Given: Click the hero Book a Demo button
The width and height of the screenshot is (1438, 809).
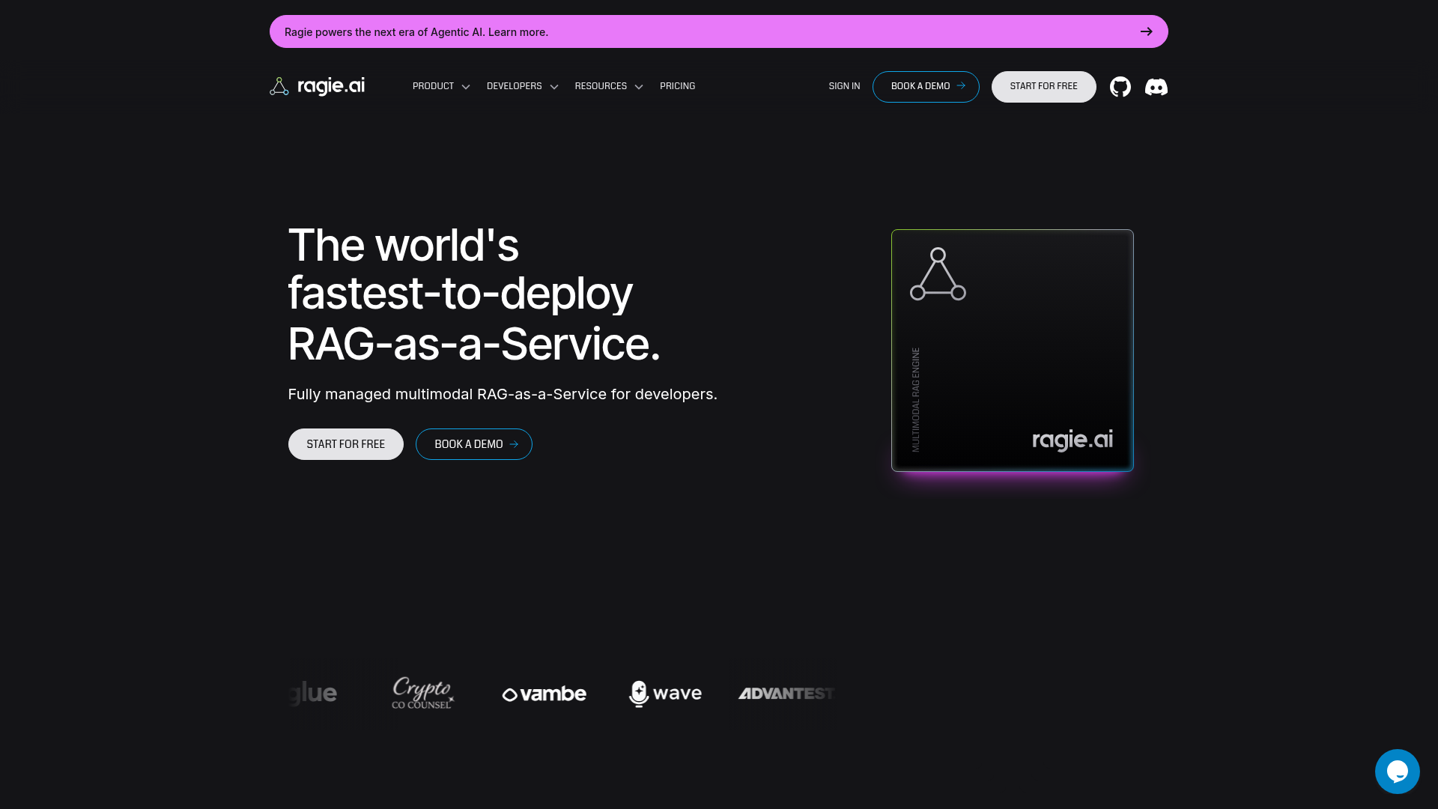Looking at the screenshot, I should click(473, 444).
